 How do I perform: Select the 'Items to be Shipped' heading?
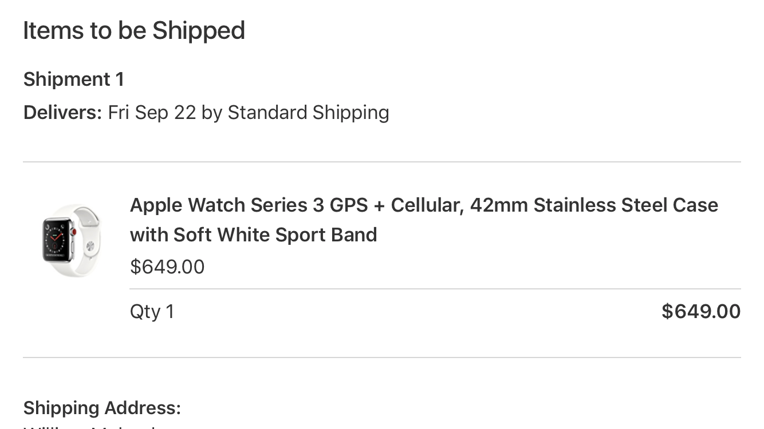point(134,30)
